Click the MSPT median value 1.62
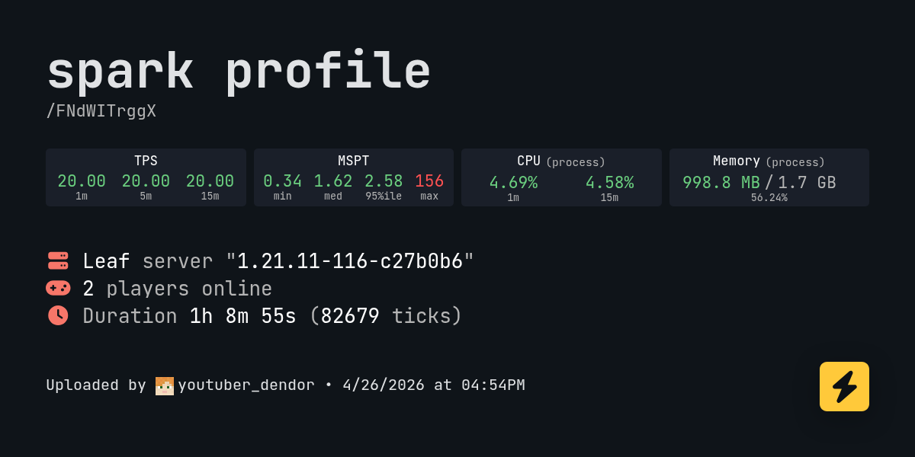Screen dimensions: 915x457 tap(333, 181)
